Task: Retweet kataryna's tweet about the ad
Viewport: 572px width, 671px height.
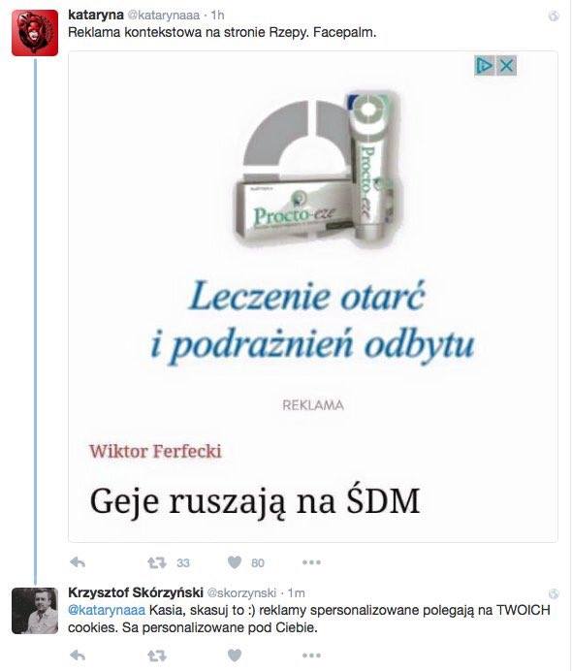Action: [157, 562]
